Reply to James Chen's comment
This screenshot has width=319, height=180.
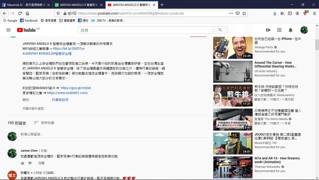[41, 163]
